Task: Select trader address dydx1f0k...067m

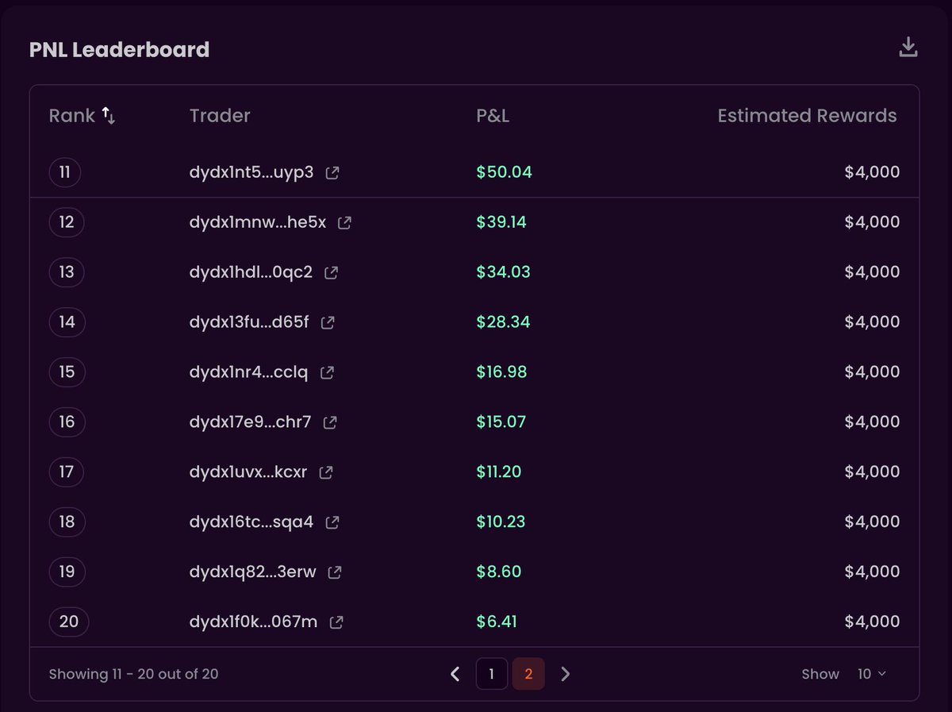Action: click(254, 622)
